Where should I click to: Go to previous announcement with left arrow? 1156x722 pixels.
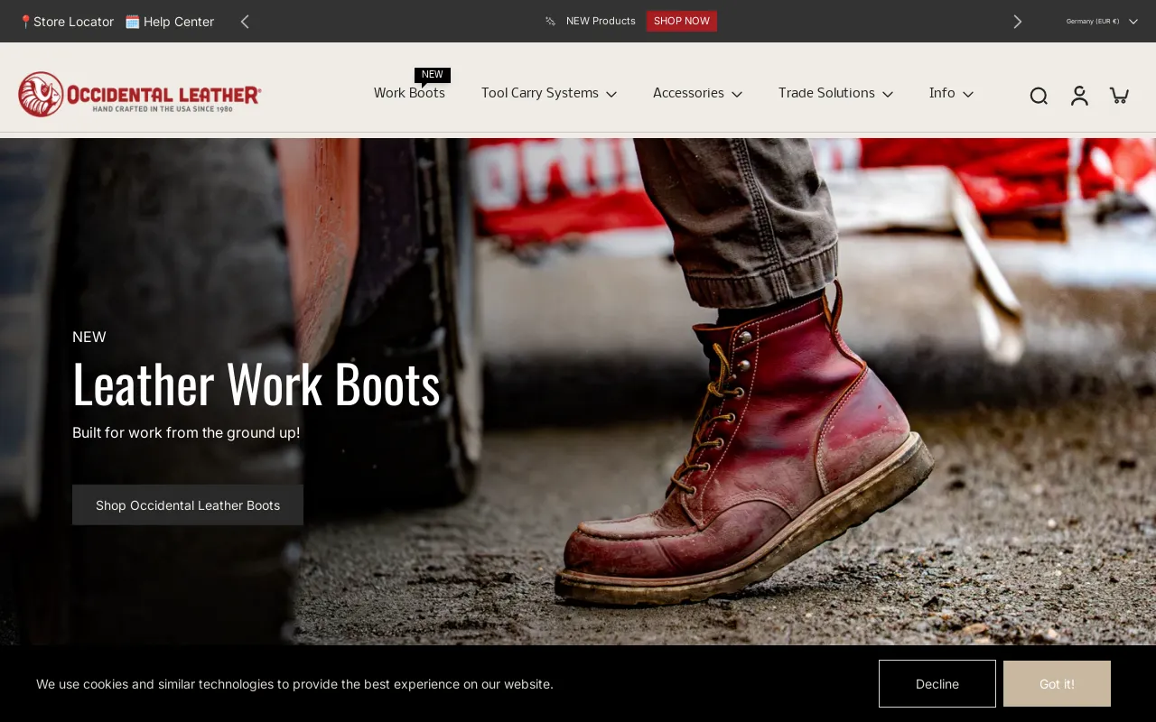(x=245, y=22)
